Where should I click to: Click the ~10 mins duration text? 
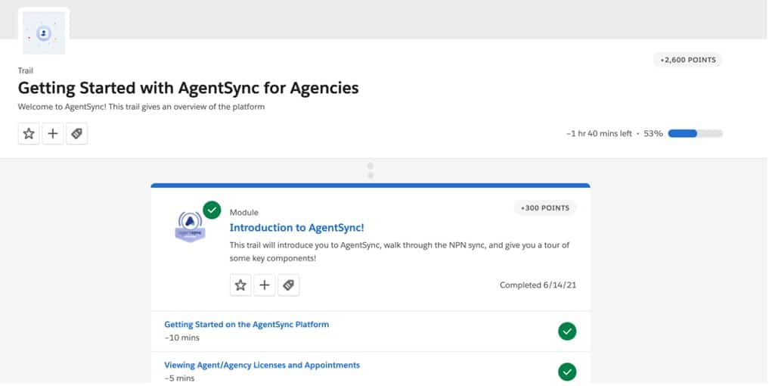(x=182, y=338)
